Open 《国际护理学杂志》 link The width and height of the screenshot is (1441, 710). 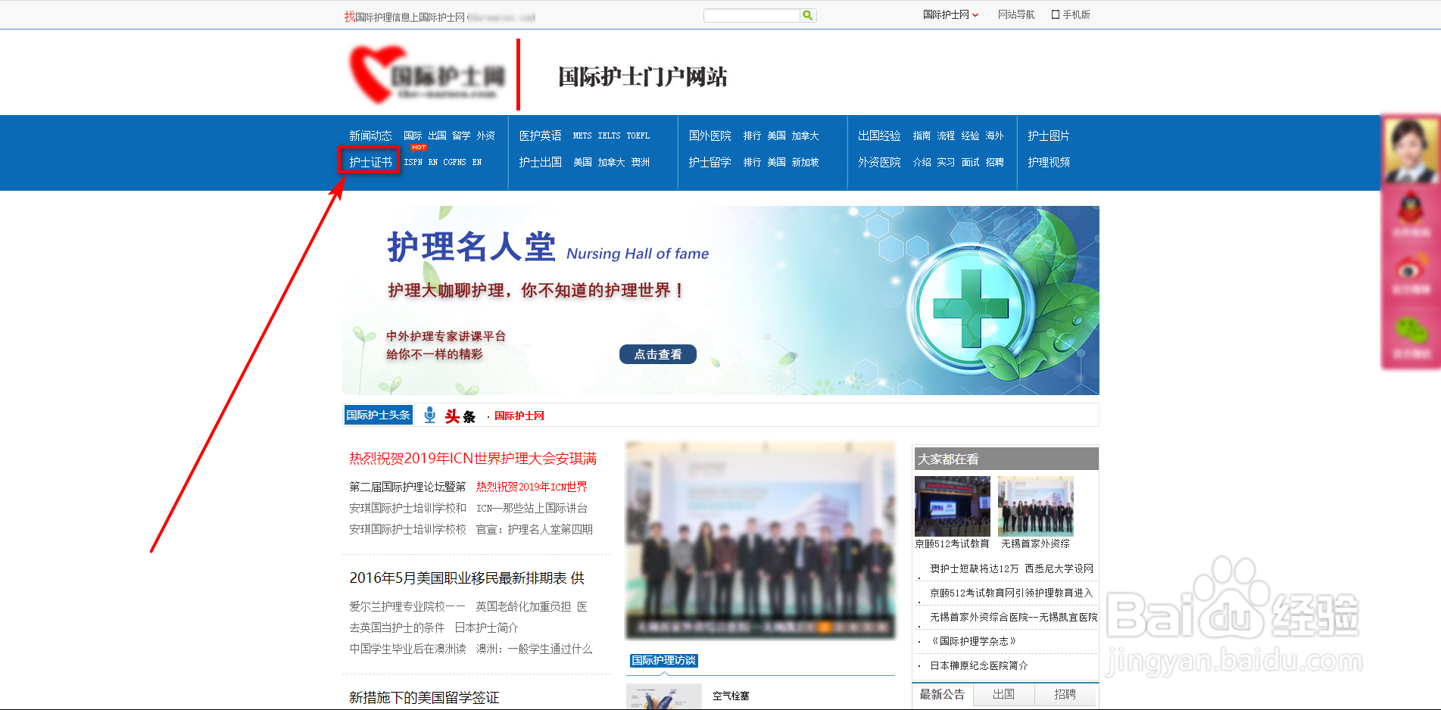(x=972, y=641)
